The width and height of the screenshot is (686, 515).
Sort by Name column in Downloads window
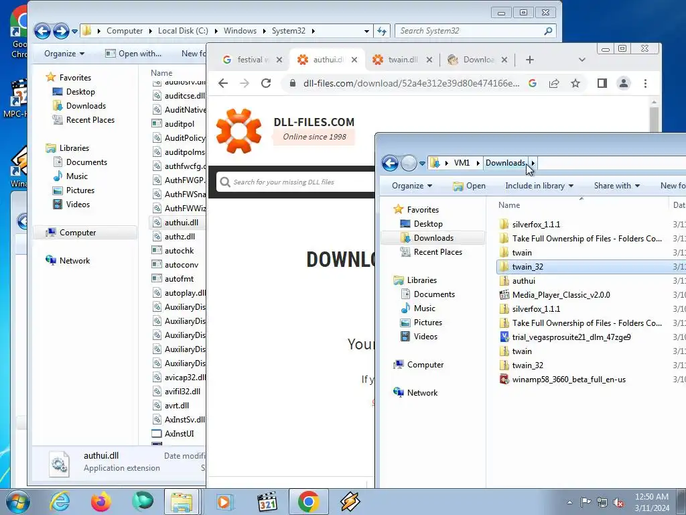(509, 205)
